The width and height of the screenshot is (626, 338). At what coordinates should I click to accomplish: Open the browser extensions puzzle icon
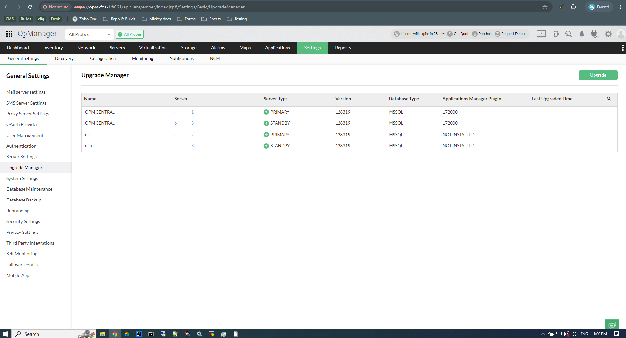click(x=573, y=7)
